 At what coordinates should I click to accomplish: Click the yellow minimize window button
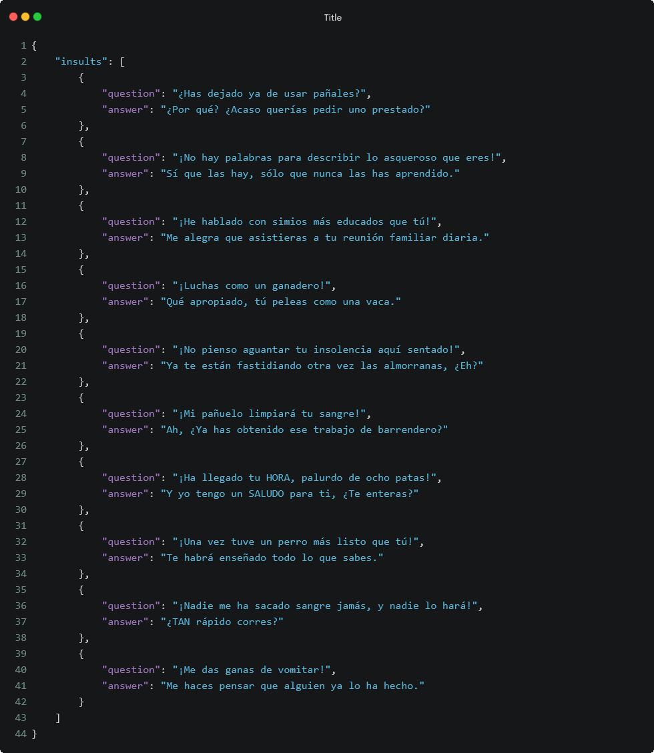(25, 17)
